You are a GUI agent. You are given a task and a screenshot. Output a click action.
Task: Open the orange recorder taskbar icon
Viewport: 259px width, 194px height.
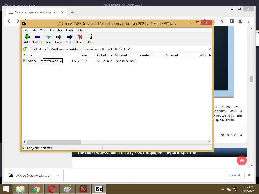point(83,189)
